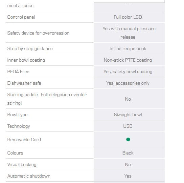Select the Stirring paddle row label
The height and width of the screenshot is (183, 184).
click(47, 99)
